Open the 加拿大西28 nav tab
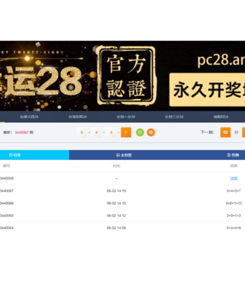Viewport: 245px width, 293px height. tap(29, 117)
